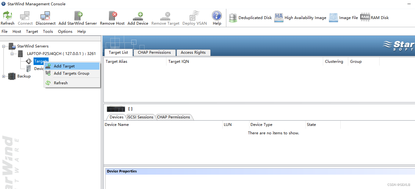The width and height of the screenshot is (415, 189).
Task: Switch to upper CHAP Permissions tab
Action: pyautogui.click(x=155, y=52)
